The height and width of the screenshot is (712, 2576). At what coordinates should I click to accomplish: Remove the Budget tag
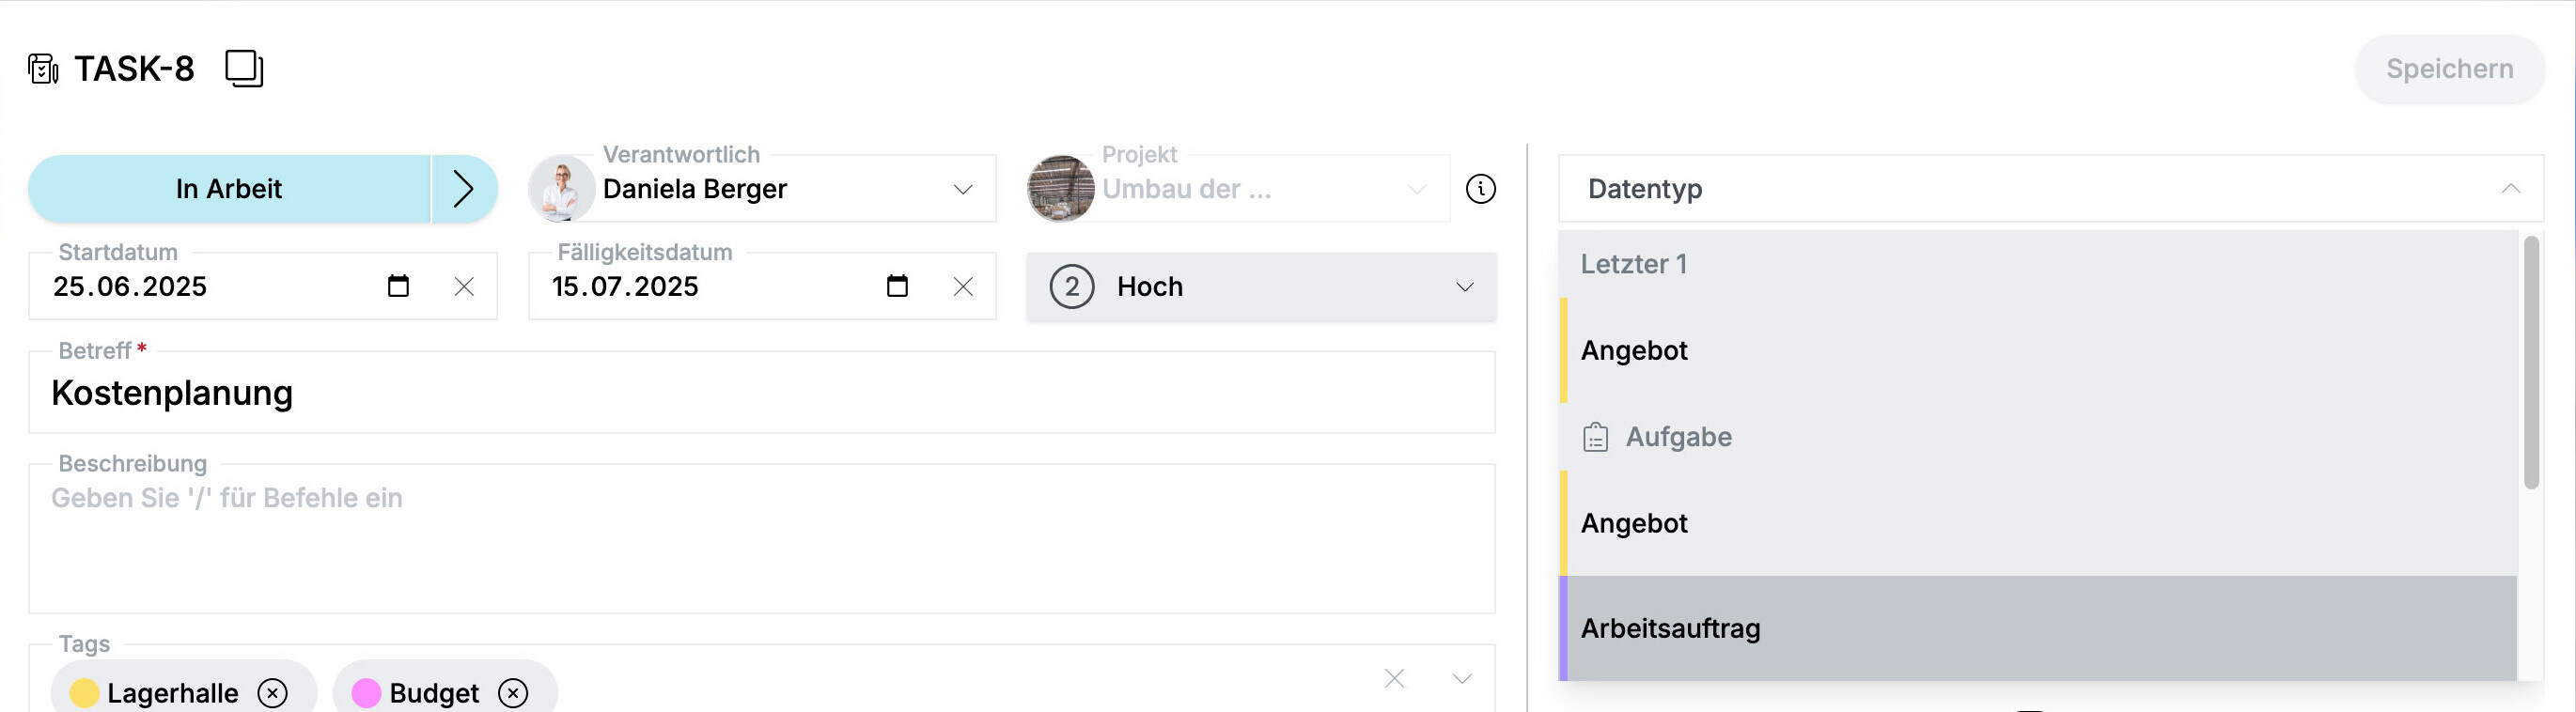(513, 693)
